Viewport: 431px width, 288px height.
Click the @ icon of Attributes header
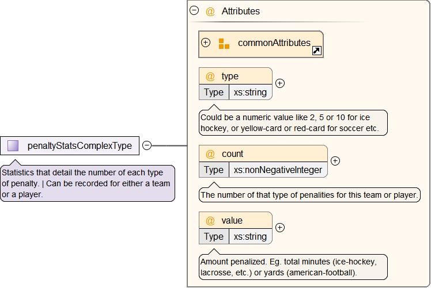click(x=210, y=11)
